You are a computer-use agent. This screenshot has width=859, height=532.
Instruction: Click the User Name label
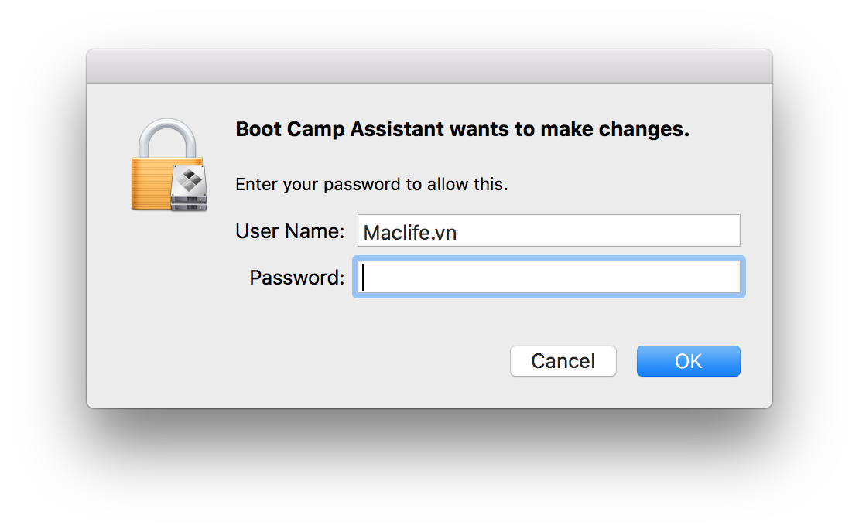tap(289, 230)
